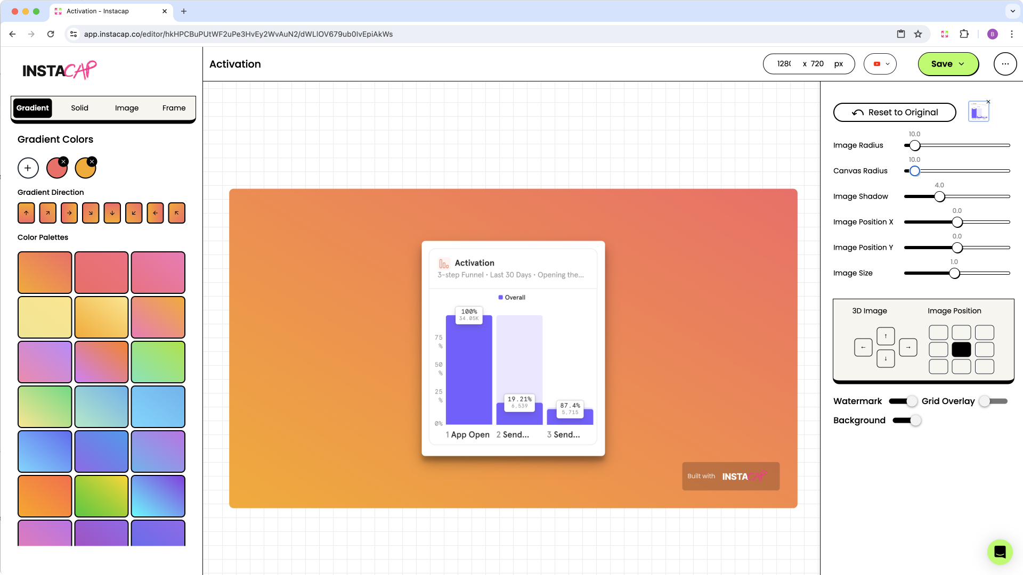Click the 3D Image toggle button
Screen dimensions: 1023x575
pyautogui.click(x=869, y=310)
